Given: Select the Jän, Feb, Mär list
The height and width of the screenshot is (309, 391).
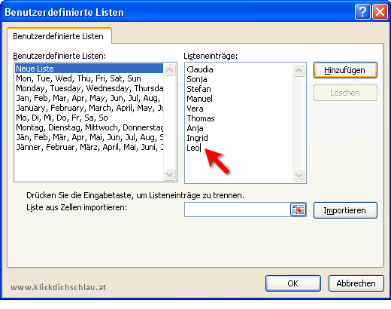Looking at the screenshot, I should (89, 137).
